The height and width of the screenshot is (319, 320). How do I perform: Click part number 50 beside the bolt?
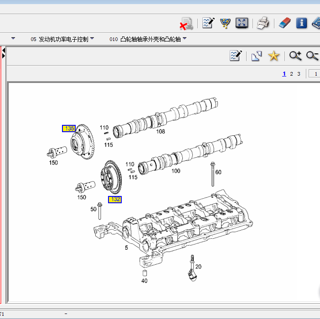click(93, 209)
